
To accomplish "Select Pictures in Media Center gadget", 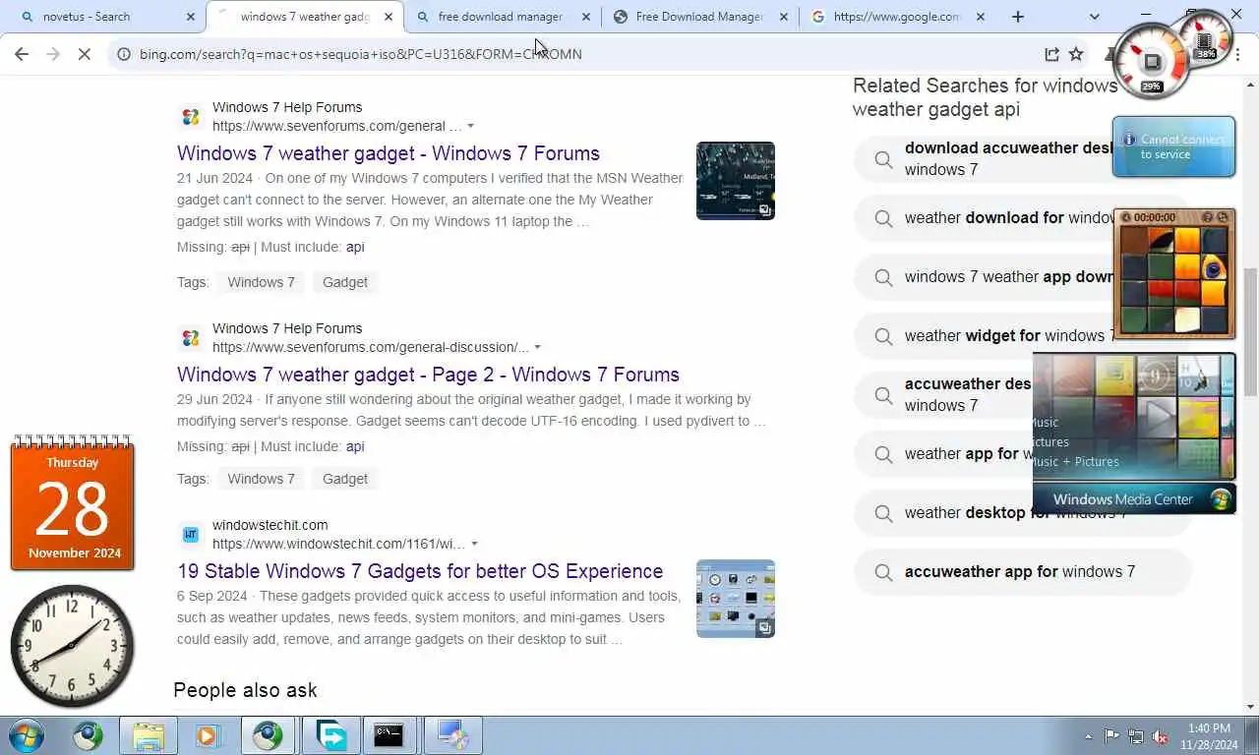I will tap(1050, 441).
